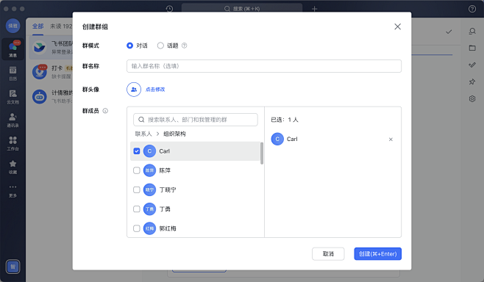Click the user profile avatar at top-left
This screenshot has width=484, height=282.
pyautogui.click(x=13, y=26)
